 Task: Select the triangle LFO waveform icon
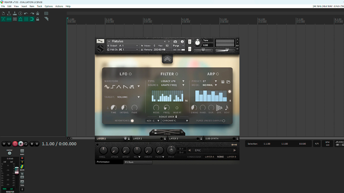(x=119, y=87)
